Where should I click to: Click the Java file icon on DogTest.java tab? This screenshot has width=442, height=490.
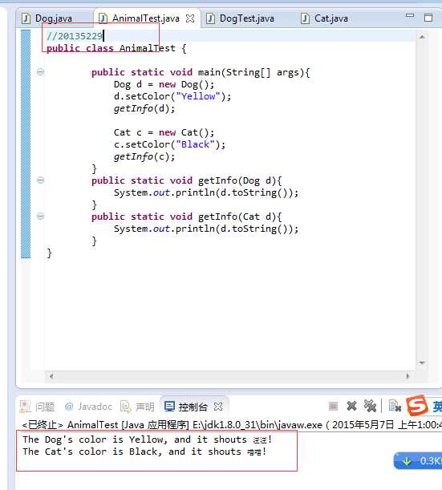pos(210,18)
